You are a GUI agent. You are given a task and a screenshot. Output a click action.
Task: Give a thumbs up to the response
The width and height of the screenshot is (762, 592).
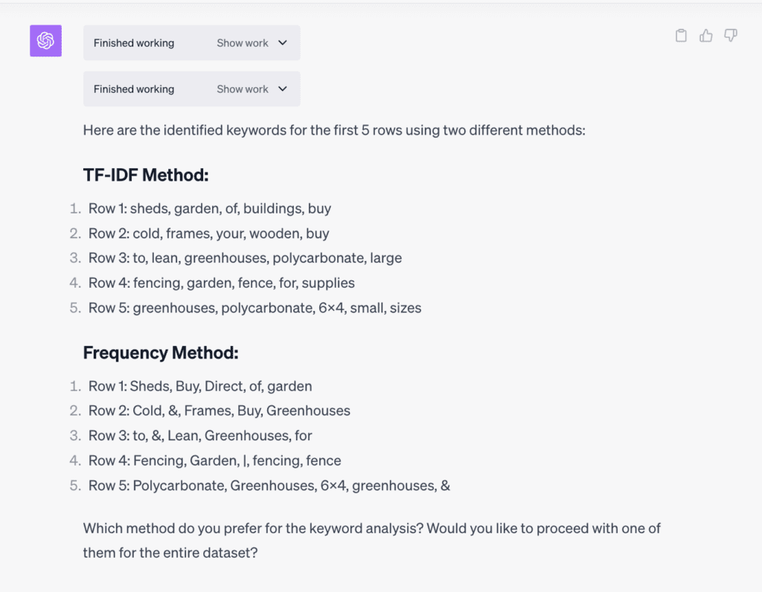click(705, 35)
